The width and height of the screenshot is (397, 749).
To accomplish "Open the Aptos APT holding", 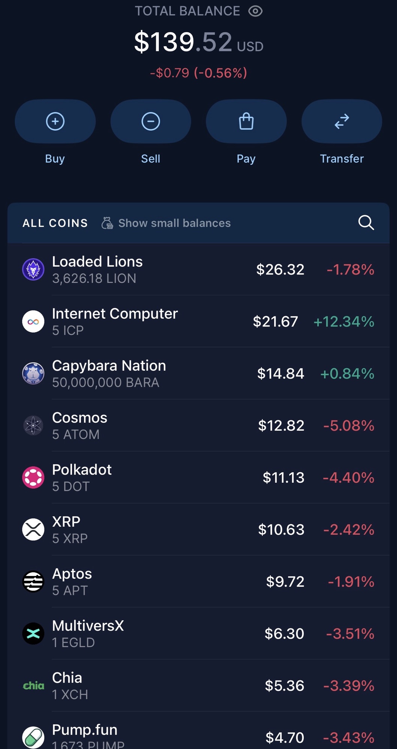I will pos(198,582).
